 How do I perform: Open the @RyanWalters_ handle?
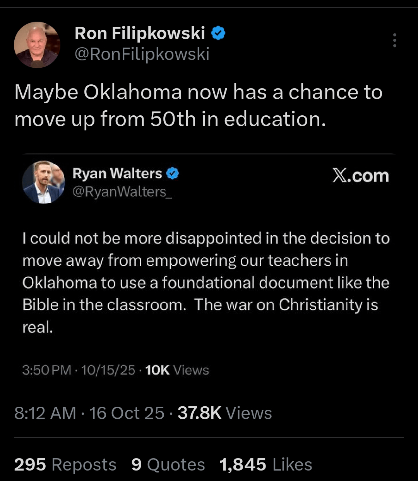point(122,192)
